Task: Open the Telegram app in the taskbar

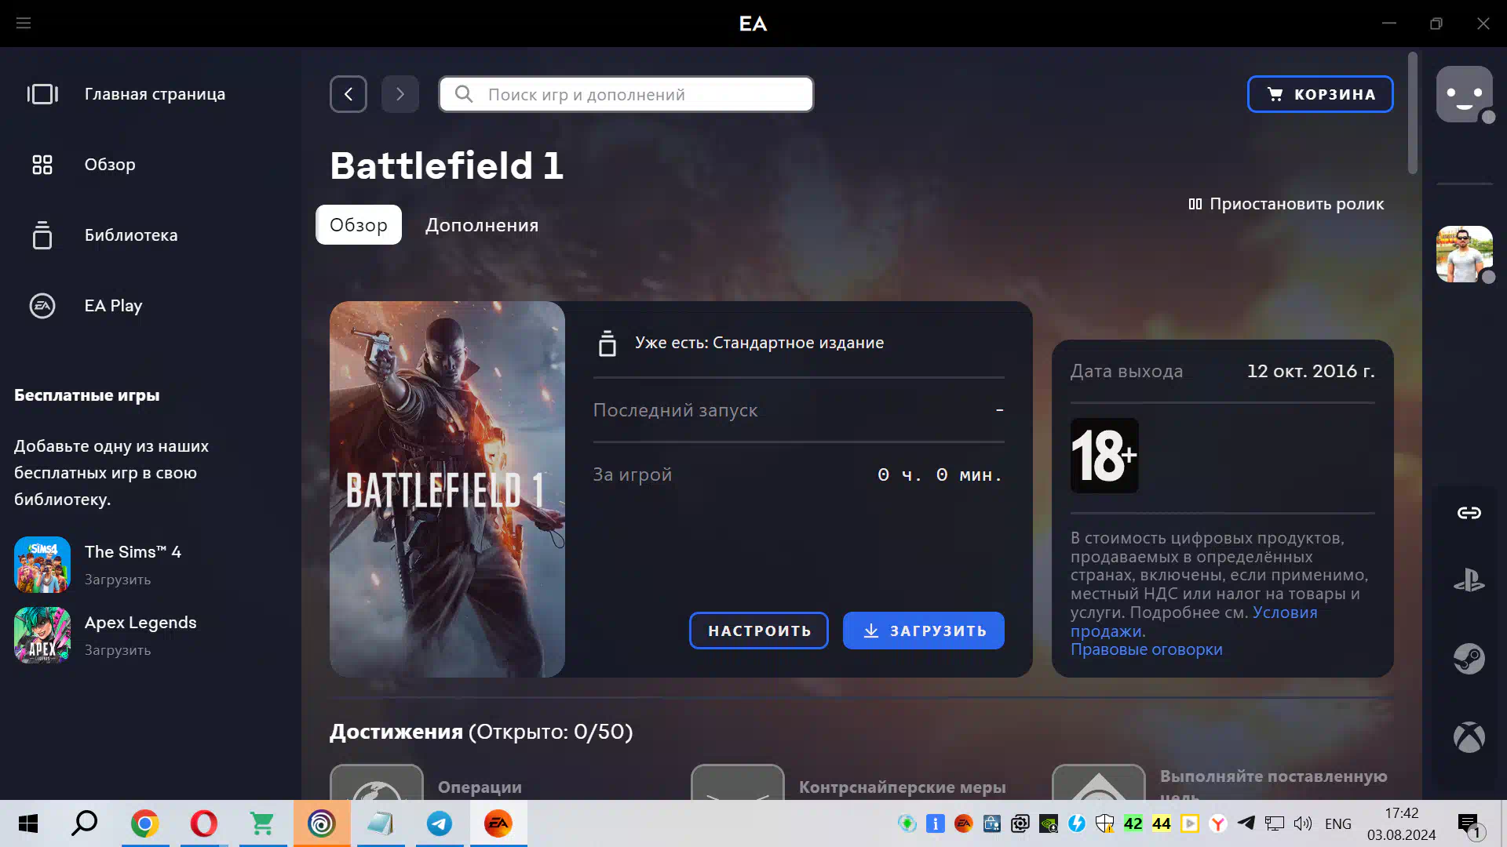Action: (x=440, y=823)
